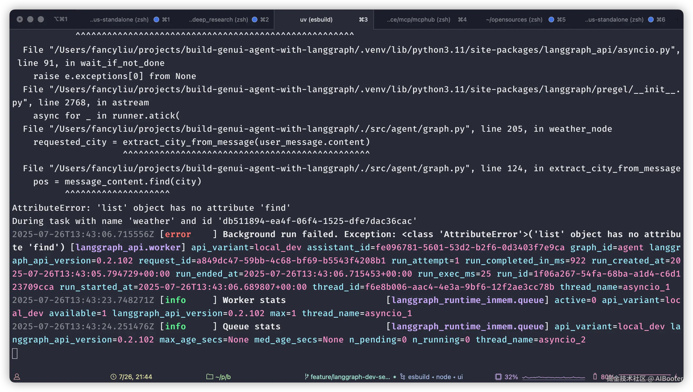Click the terminal cursor block at the prompt
The image size is (693, 392).
[15, 353]
